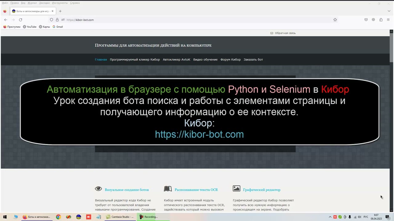Click the Графический редактор heading

262,190
